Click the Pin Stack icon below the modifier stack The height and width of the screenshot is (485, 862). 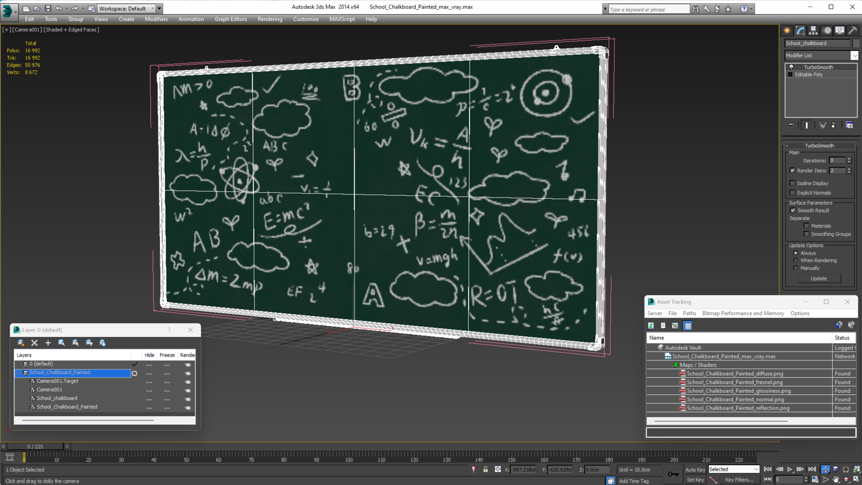[x=790, y=125]
